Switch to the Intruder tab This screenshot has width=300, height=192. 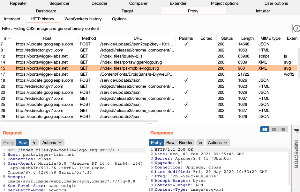(263, 11)
